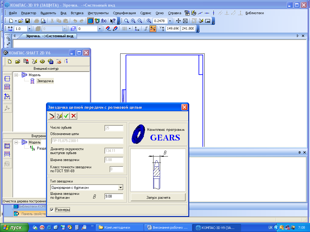Save the document with floppy icon
Viewport: 310px width, 232px height.
click(x=28, y=21)
